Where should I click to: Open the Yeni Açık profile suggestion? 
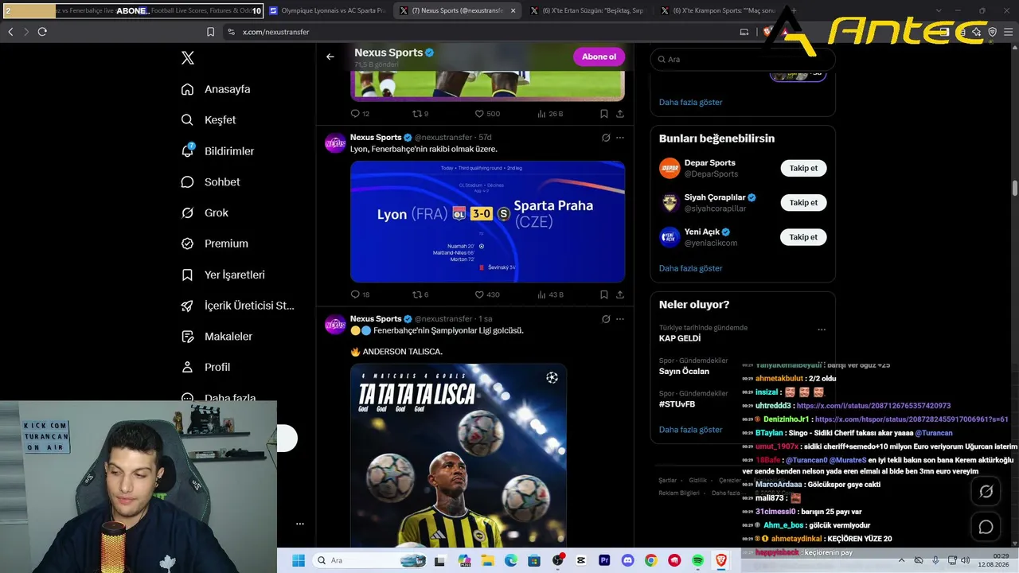click(x=703, y=232)
